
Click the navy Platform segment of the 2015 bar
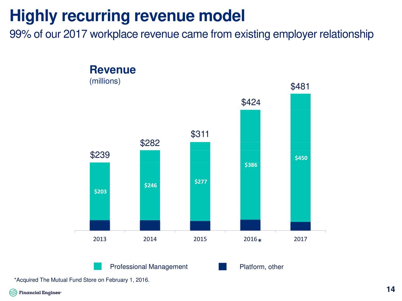pos(200,226)
